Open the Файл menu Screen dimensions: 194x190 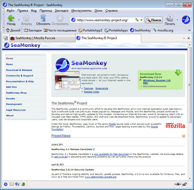10,11
